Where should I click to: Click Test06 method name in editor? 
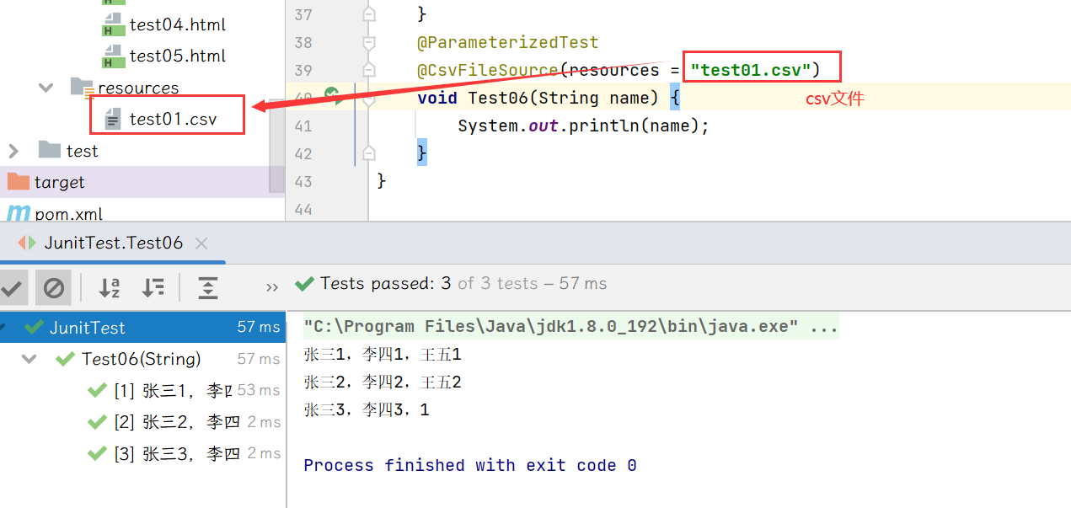pos(498,98)
